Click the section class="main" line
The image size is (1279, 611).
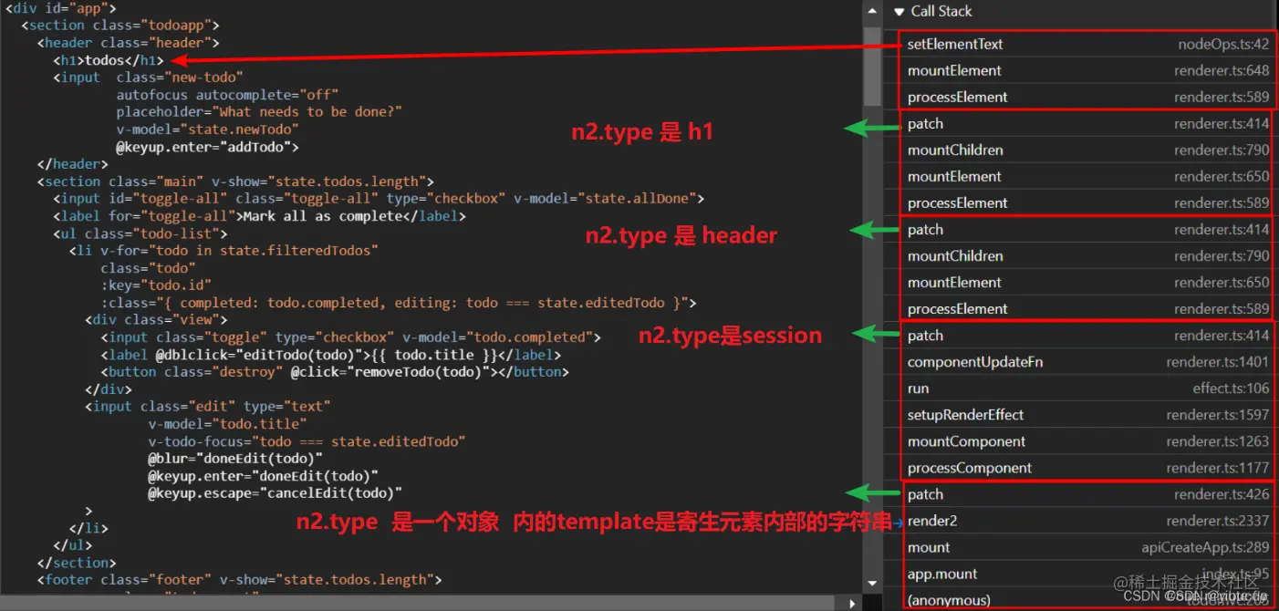235,181
